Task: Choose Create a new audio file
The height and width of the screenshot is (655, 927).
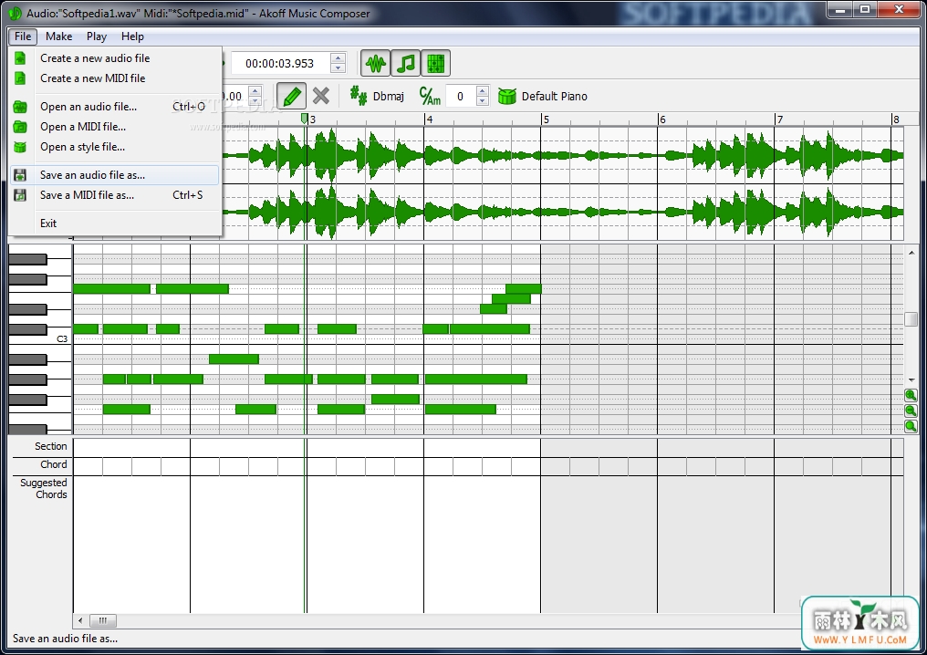Action: tap(115, 58)
